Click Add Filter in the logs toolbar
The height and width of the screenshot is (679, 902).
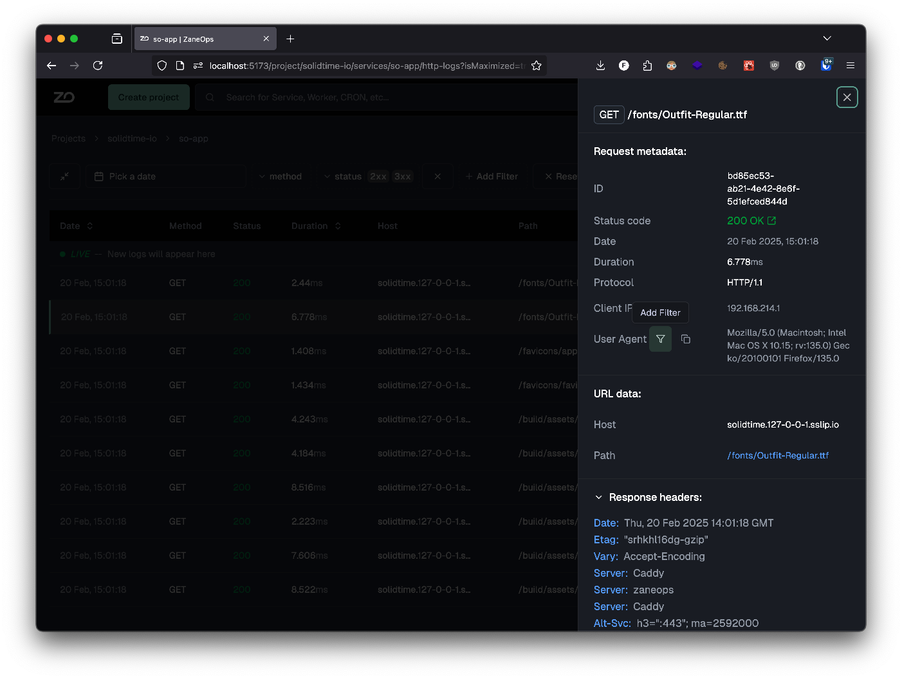(492, 176)
